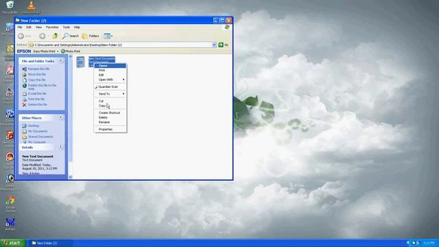Collapse the Other Places panel

tap(61, 117)
